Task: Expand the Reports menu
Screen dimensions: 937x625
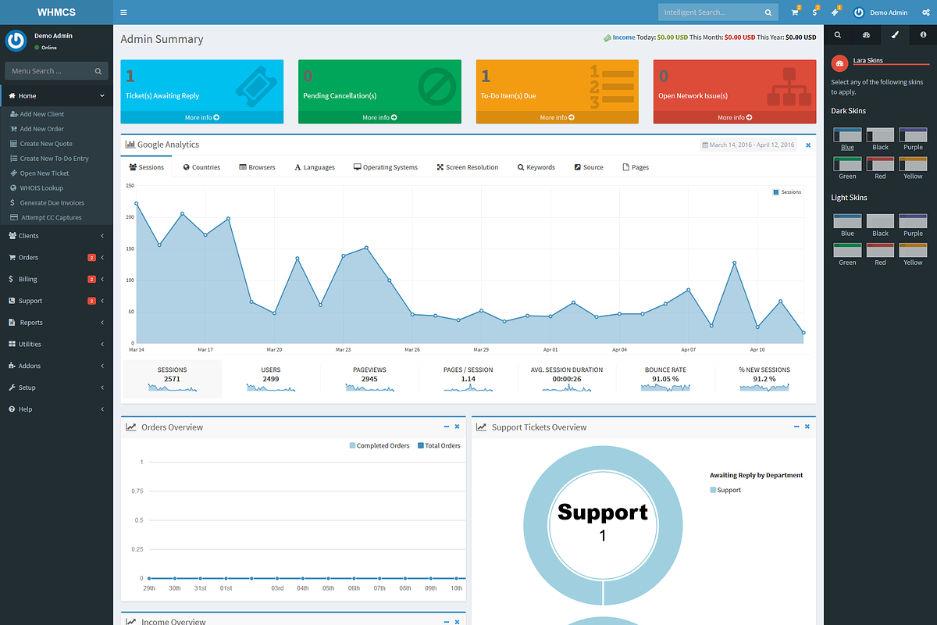Action: tap(56, 323)
